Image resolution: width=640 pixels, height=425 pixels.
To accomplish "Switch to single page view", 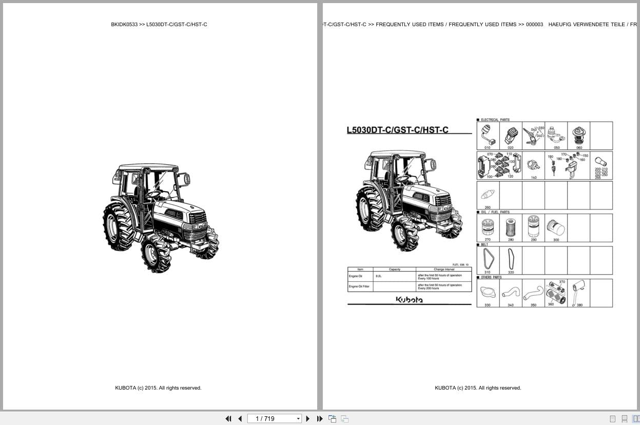I will tap(613, 419).
